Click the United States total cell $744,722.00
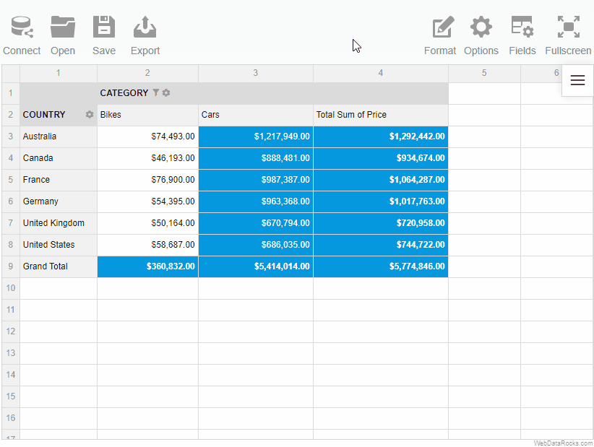The height and width of the screenshot is (447, 594). (381, 245)
